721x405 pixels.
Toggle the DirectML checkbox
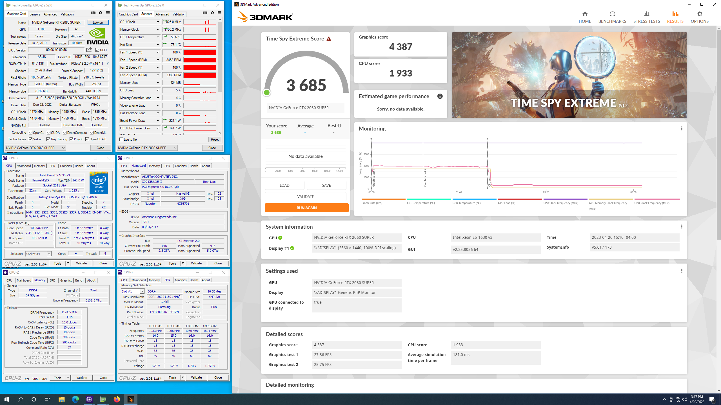pos(92,133)
